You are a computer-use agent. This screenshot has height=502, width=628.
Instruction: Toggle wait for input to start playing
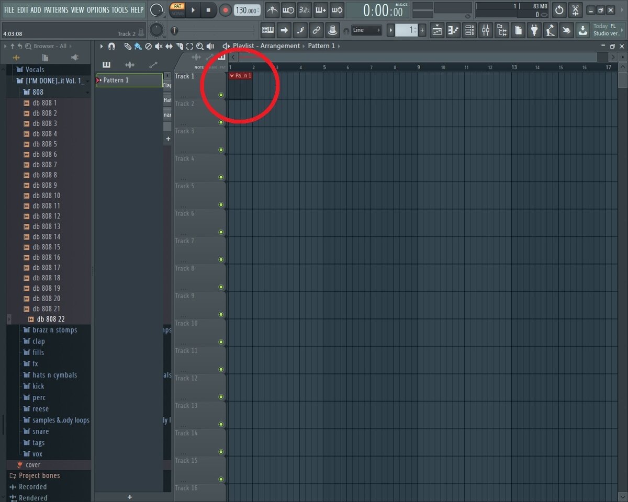[x=288, y=10]
